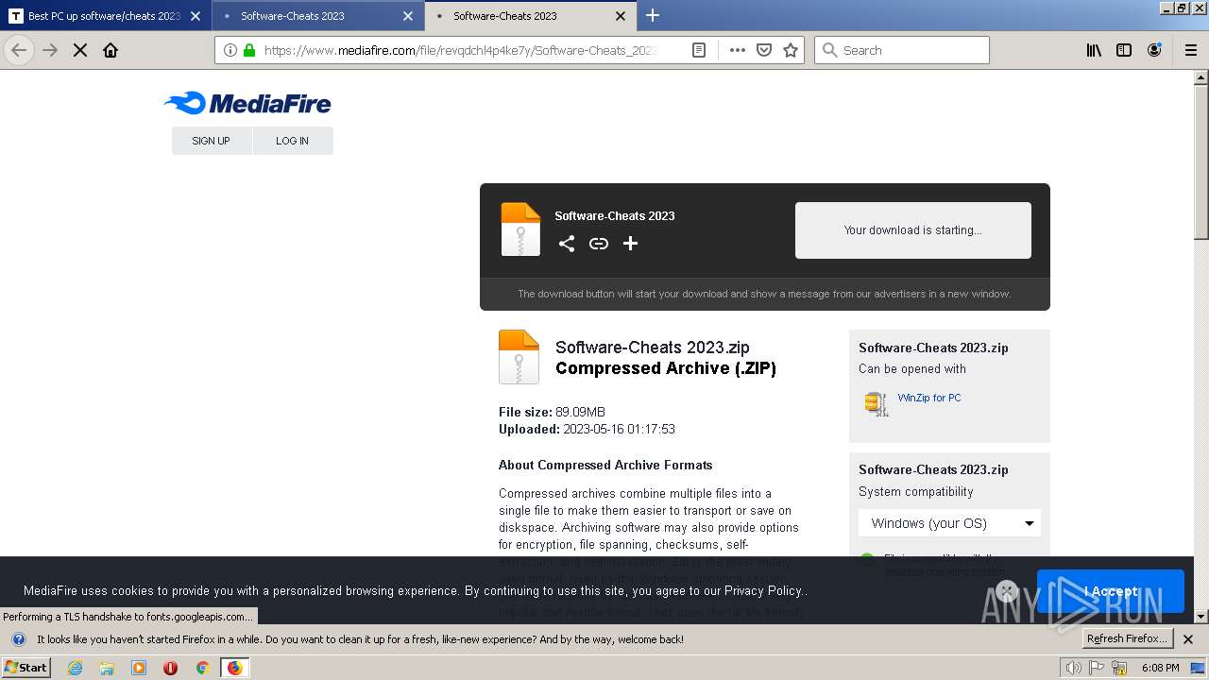Click the page vertical scrollbar thumb
1209x680 pixels.
(x=1200, y=162)
